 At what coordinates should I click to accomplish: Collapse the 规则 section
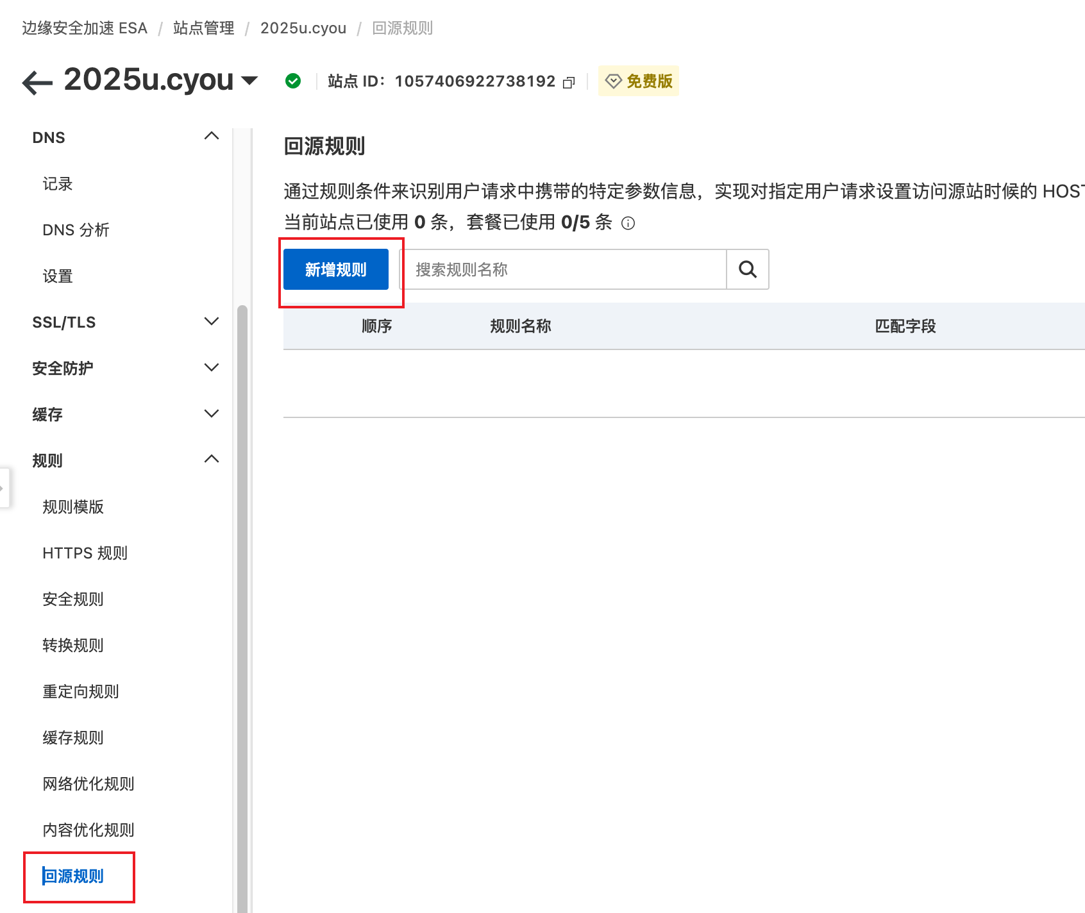click(212, 458)
